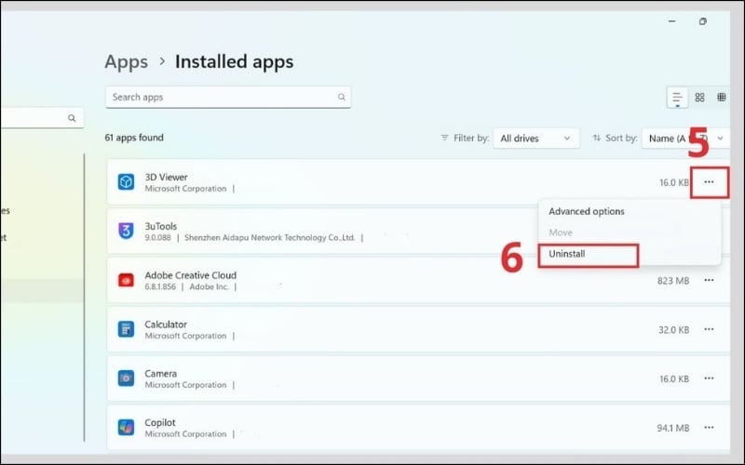Click the 94.1 MB size value
The height and width of the screenshot is (465, 745).
[x=672, y=428]
